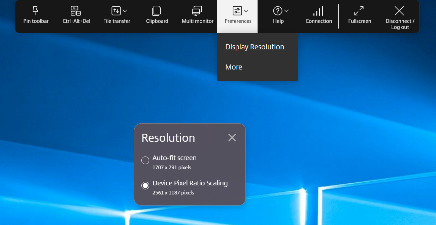Open the Help question mark icon
Viewport: 436px width, 225px height.
277,11
